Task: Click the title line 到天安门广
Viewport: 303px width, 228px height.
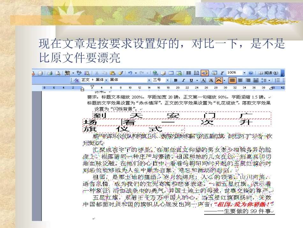Action: (x=173, y=116)
